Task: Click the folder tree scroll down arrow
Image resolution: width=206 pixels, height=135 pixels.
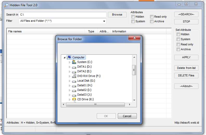Action: [134, 100]
